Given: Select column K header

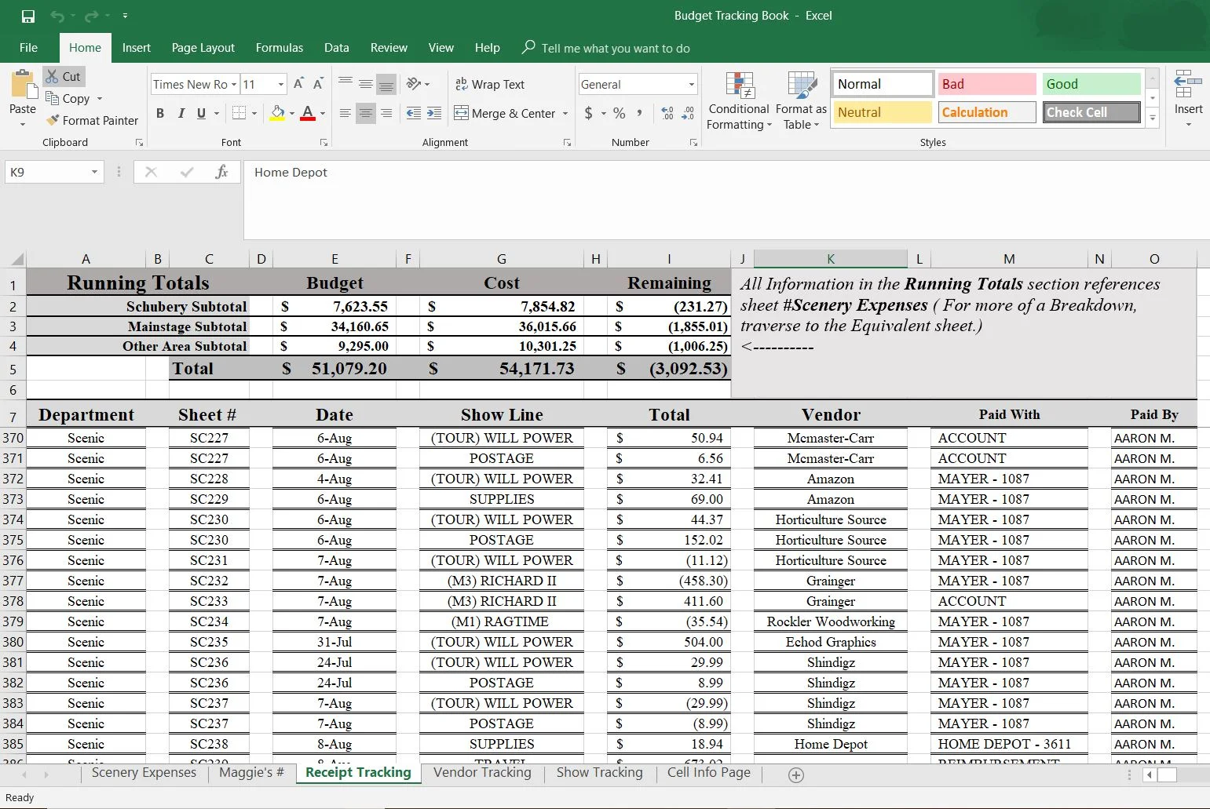Looking at the screenshot, I should click(x=830, y=259).
